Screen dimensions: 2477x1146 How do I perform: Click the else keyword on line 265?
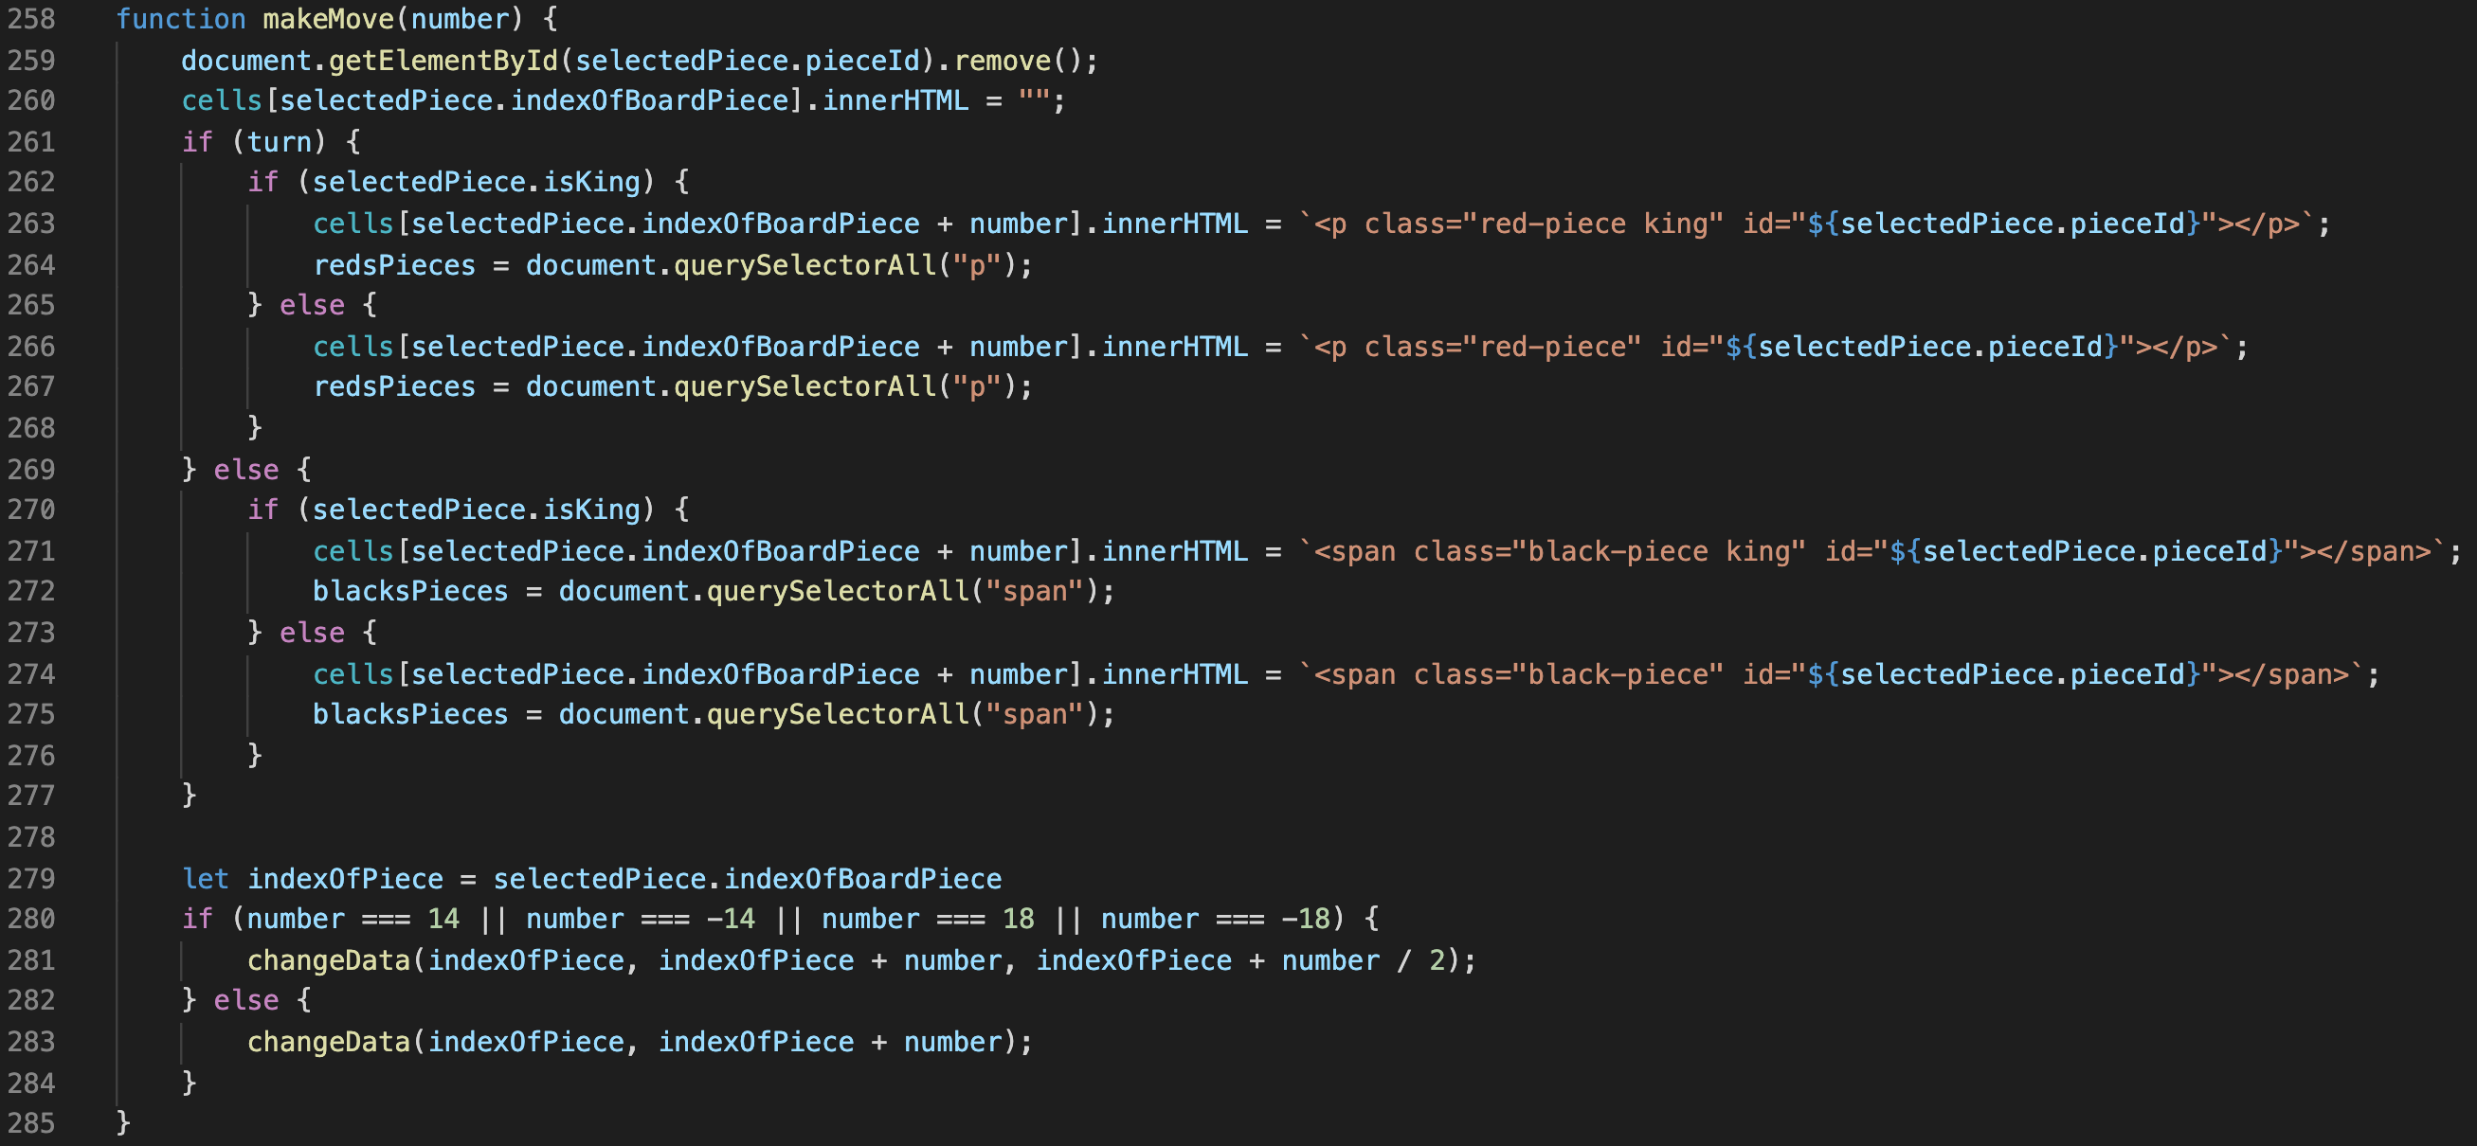coord(312,306)
